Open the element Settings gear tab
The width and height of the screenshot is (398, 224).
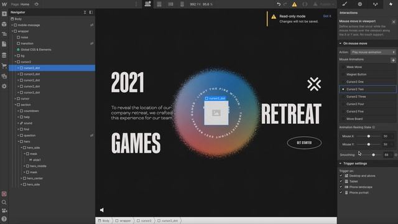pyautogui.click(x=360, y=4)
